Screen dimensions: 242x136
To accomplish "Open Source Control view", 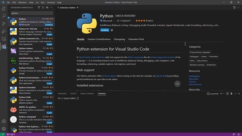I will click(x=4, y=23).
